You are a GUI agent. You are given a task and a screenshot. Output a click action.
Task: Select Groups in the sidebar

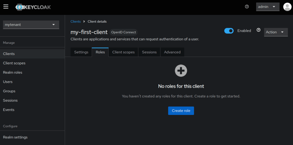[9, 91]
